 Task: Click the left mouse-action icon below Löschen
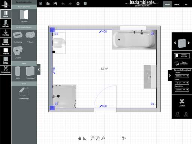pos(177,114)
